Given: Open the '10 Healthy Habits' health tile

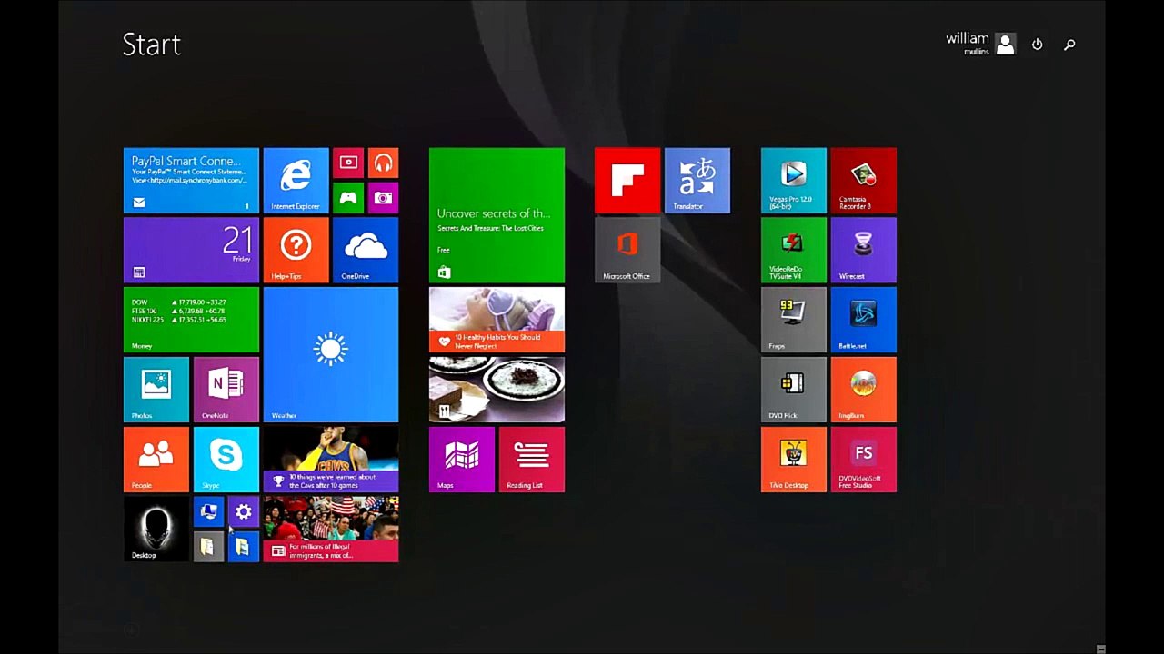Looking at the screenshot, I should 497,320.
